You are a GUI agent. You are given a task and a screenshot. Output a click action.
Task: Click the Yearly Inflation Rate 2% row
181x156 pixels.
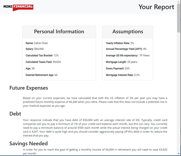(x=120, y=43)
